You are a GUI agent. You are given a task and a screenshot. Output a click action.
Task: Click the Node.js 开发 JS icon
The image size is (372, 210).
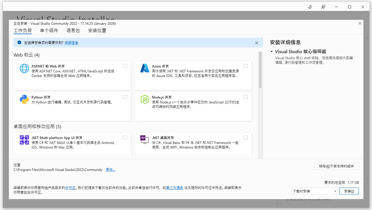pos(145,100)
